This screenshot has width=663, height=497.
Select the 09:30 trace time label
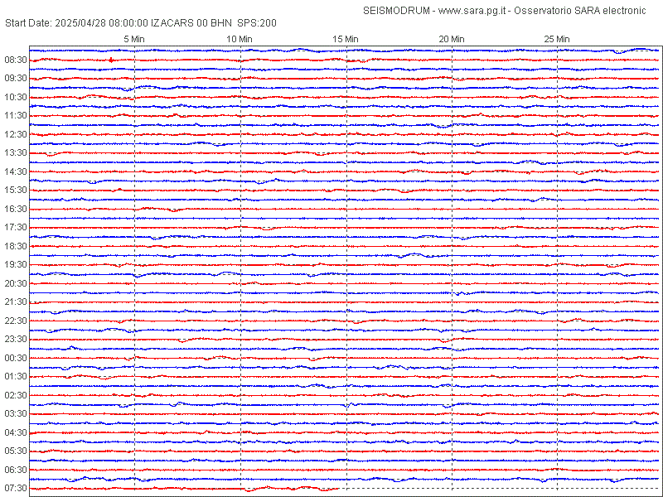pos(16,79)
